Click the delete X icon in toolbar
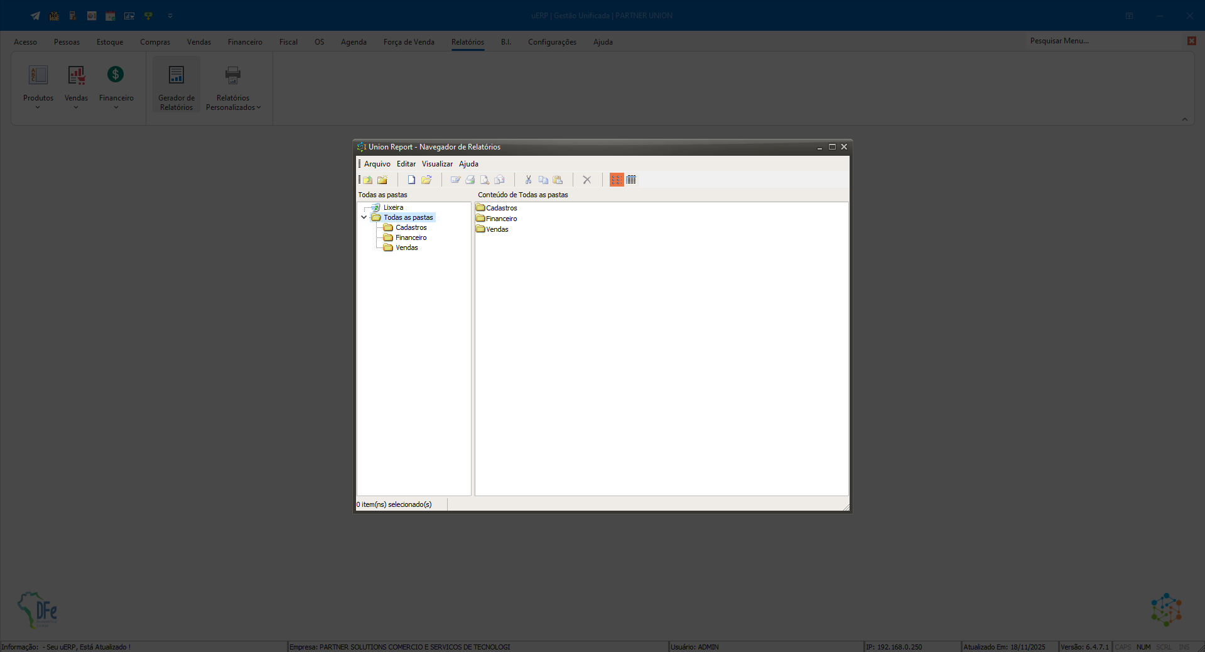Viewport: 1205px width, 652px height. (x=586, y=180)
